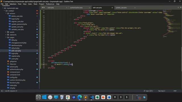Select edit-user.php in sidebar tree
Viewport: 182px width, 102px height.
click(x=16, y=51)
